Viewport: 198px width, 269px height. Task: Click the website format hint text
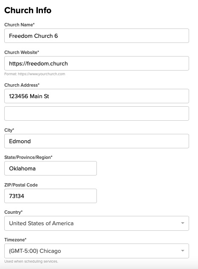[x=35, y=74]
